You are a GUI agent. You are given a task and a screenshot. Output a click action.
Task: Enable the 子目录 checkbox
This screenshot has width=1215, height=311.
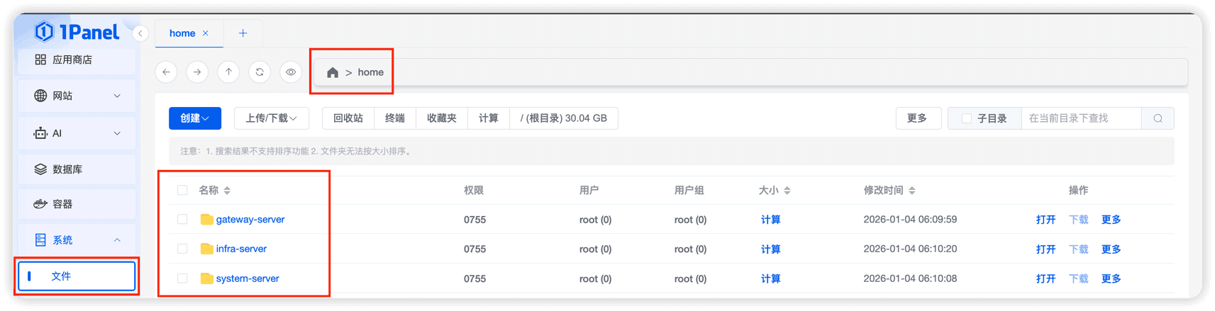pos(966,118)
